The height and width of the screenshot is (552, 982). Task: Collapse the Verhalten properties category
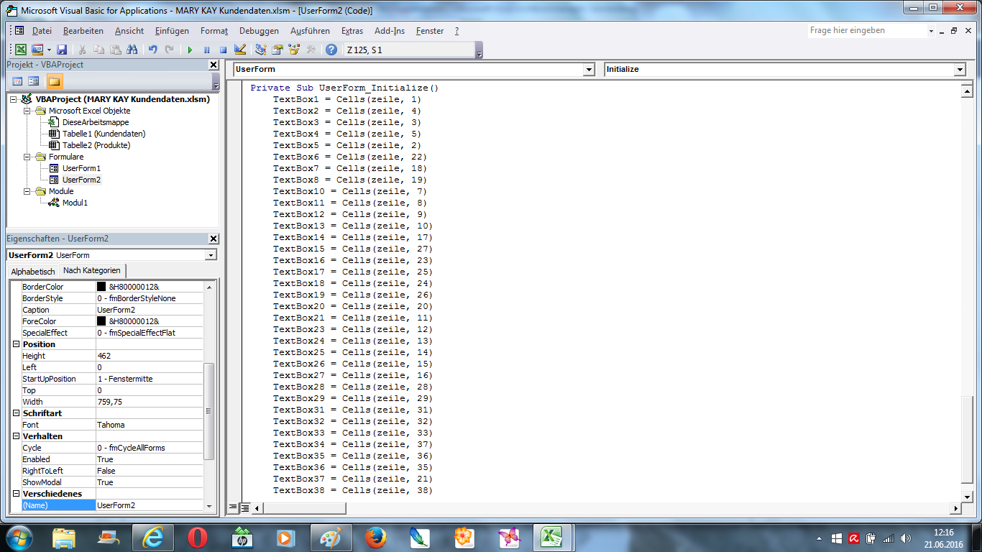16,436
